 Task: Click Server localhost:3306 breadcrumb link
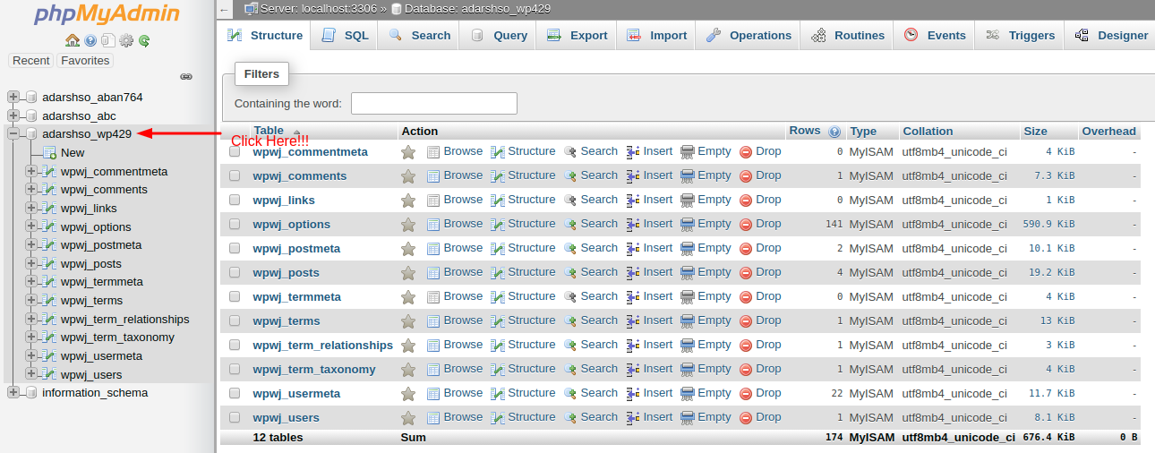click(319, 9)
